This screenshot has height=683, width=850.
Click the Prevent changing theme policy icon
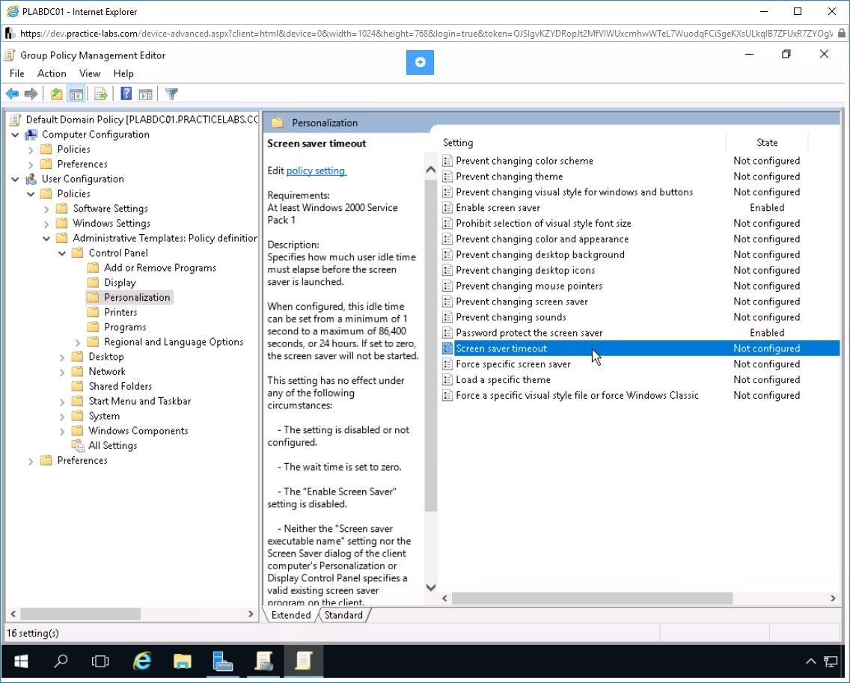point(447,176)
